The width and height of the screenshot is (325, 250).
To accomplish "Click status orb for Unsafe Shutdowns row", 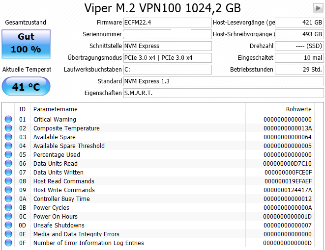I will (x=8, y=225).
